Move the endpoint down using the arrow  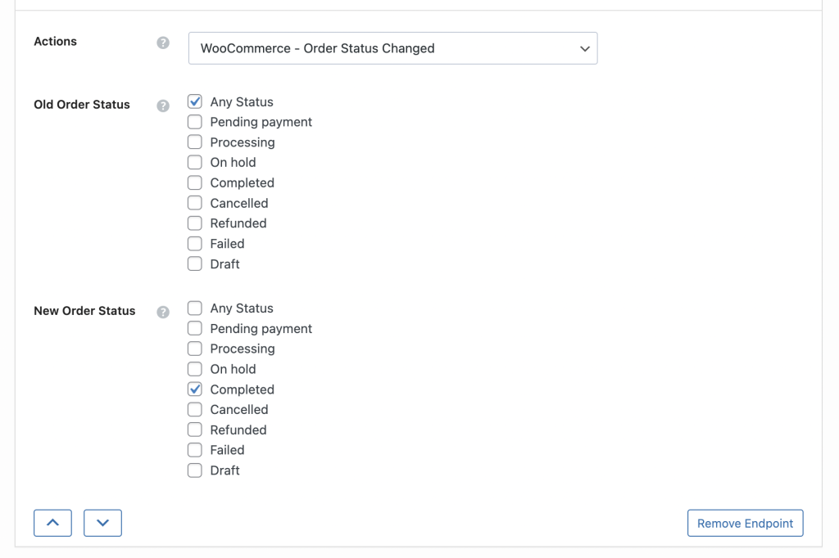coord(102,523)
